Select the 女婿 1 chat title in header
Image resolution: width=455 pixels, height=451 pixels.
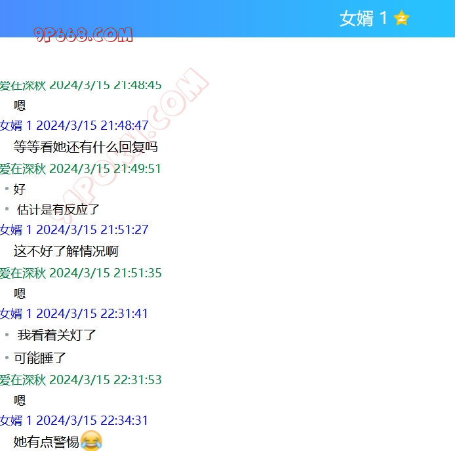363,18
